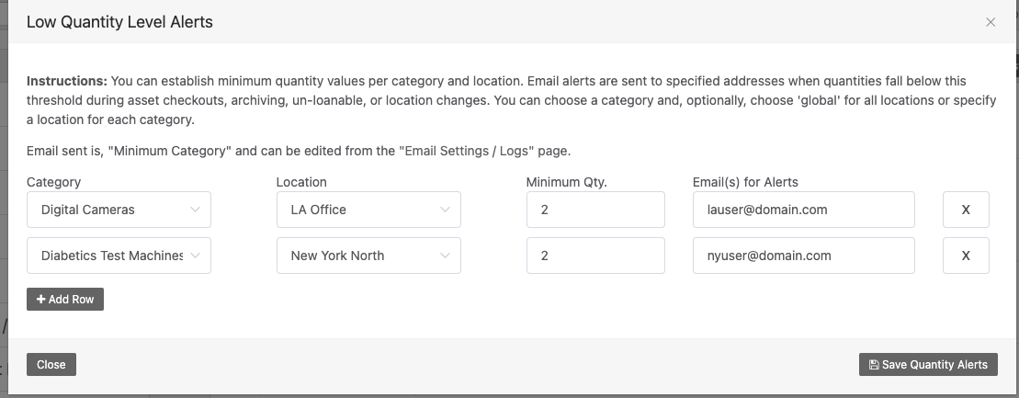Remove the Digital Cameras alert row

point(966,210)
